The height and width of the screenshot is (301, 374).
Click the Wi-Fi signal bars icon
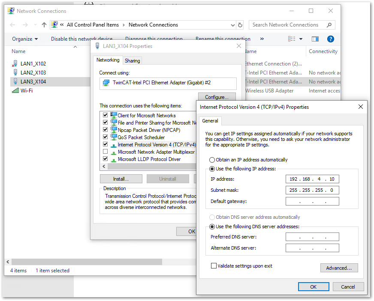[x=15, y=90]
